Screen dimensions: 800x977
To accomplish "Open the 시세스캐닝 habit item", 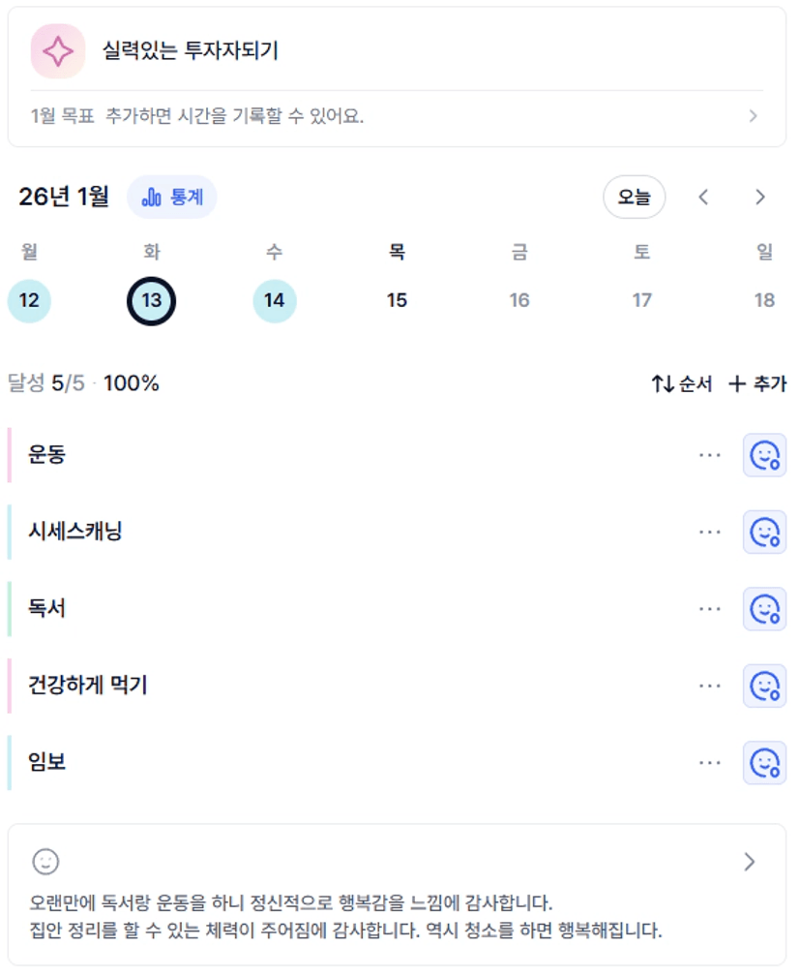I will (75, 532).
